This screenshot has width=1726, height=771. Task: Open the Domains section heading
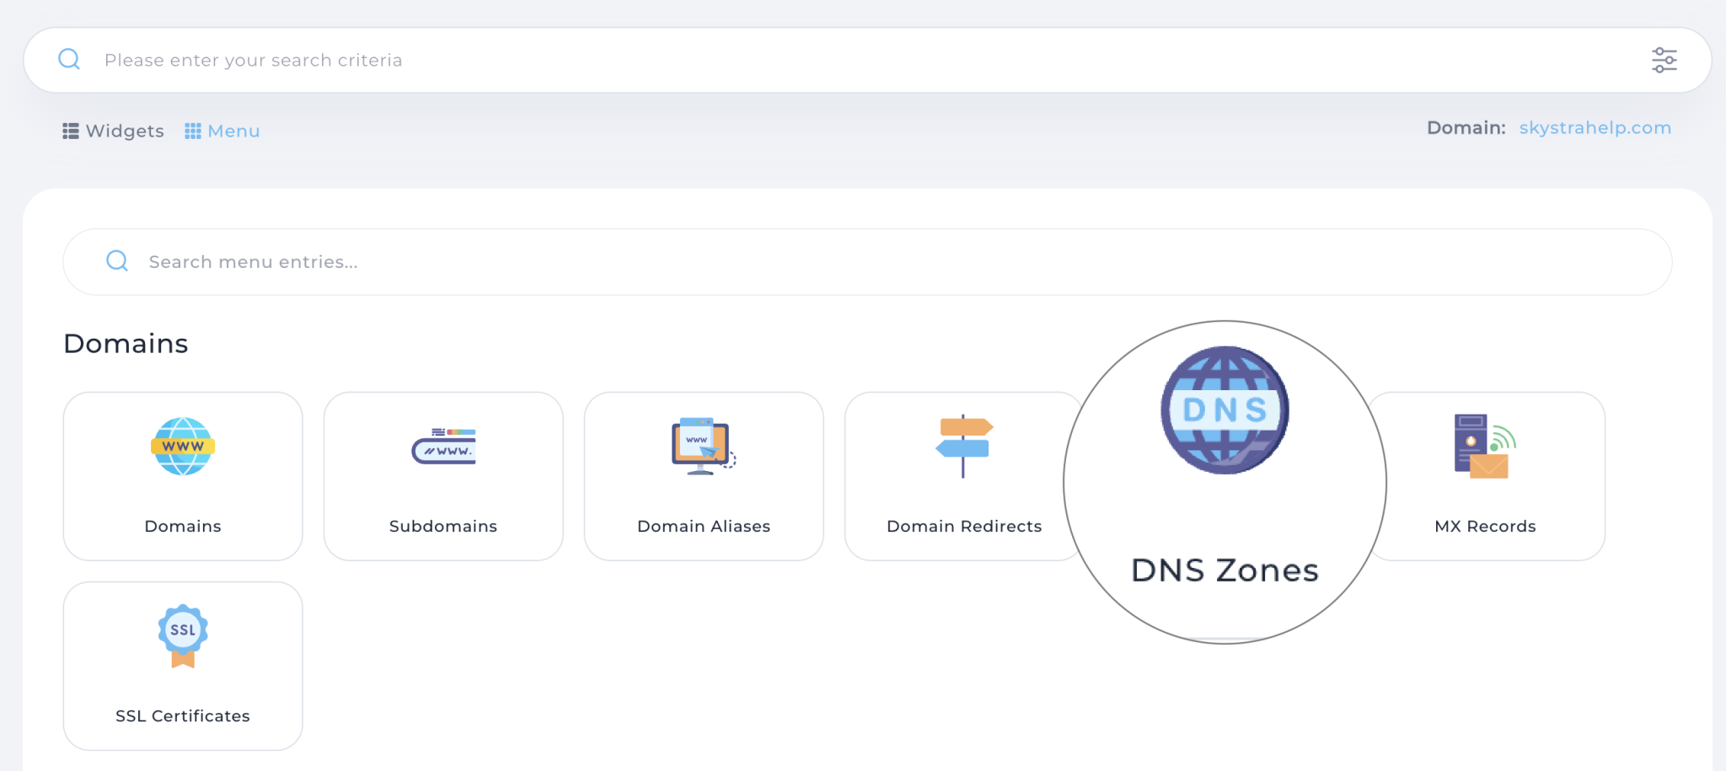(x=125, y=342)
